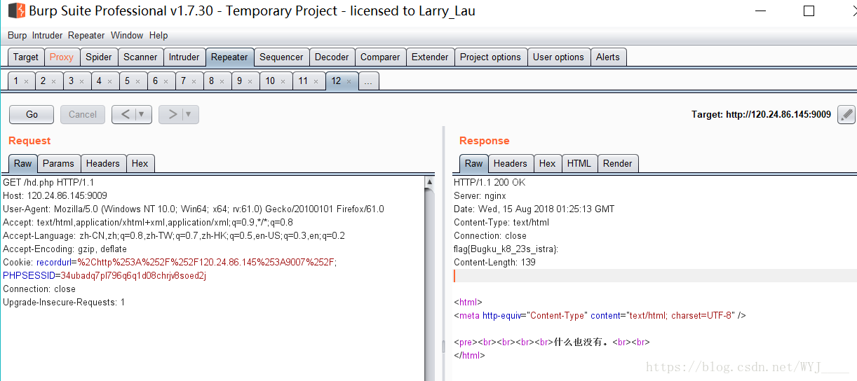Click the 'GET /hd.php HTTP/1.1' request line
The image size is (857, 381).
[48, 182]
